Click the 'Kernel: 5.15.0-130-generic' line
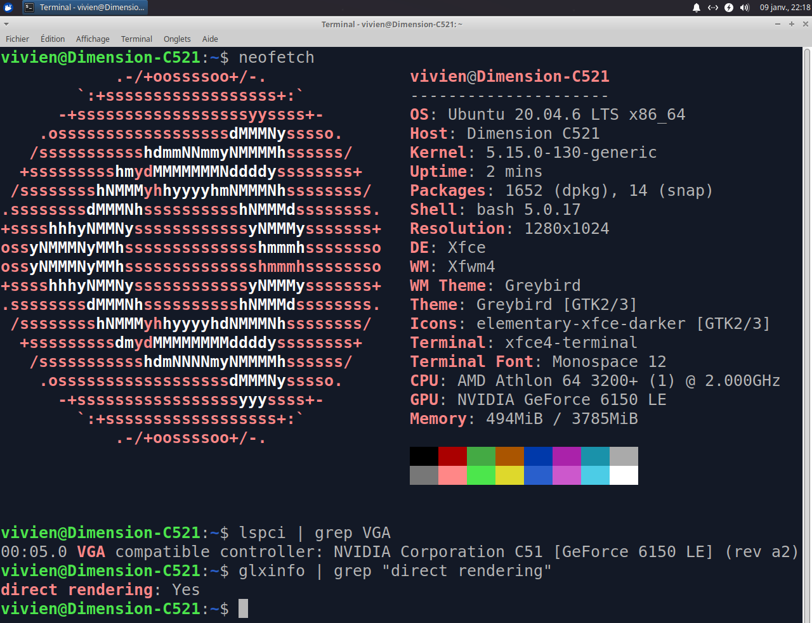This screenshot has width=812, height=623. tap(533, 153)
